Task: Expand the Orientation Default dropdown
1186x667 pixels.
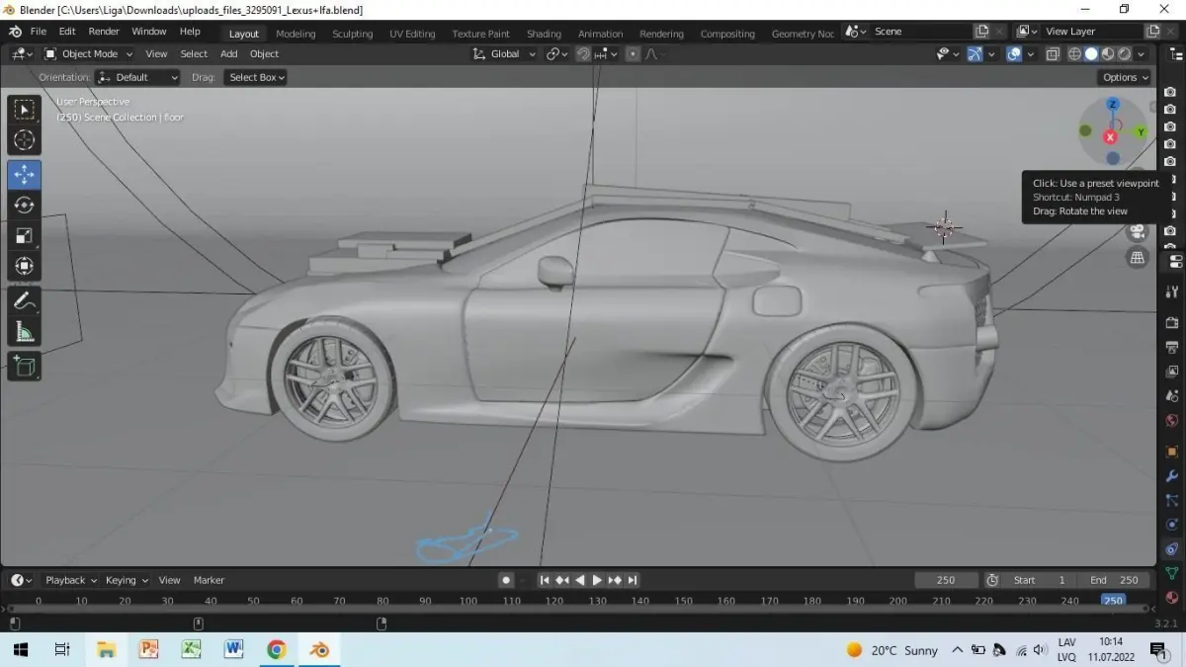Action: coord(138,77)
